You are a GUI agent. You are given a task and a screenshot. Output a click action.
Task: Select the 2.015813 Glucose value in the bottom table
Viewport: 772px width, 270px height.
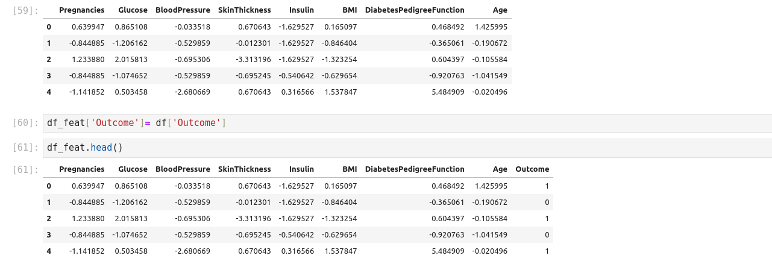pos(131,218)
